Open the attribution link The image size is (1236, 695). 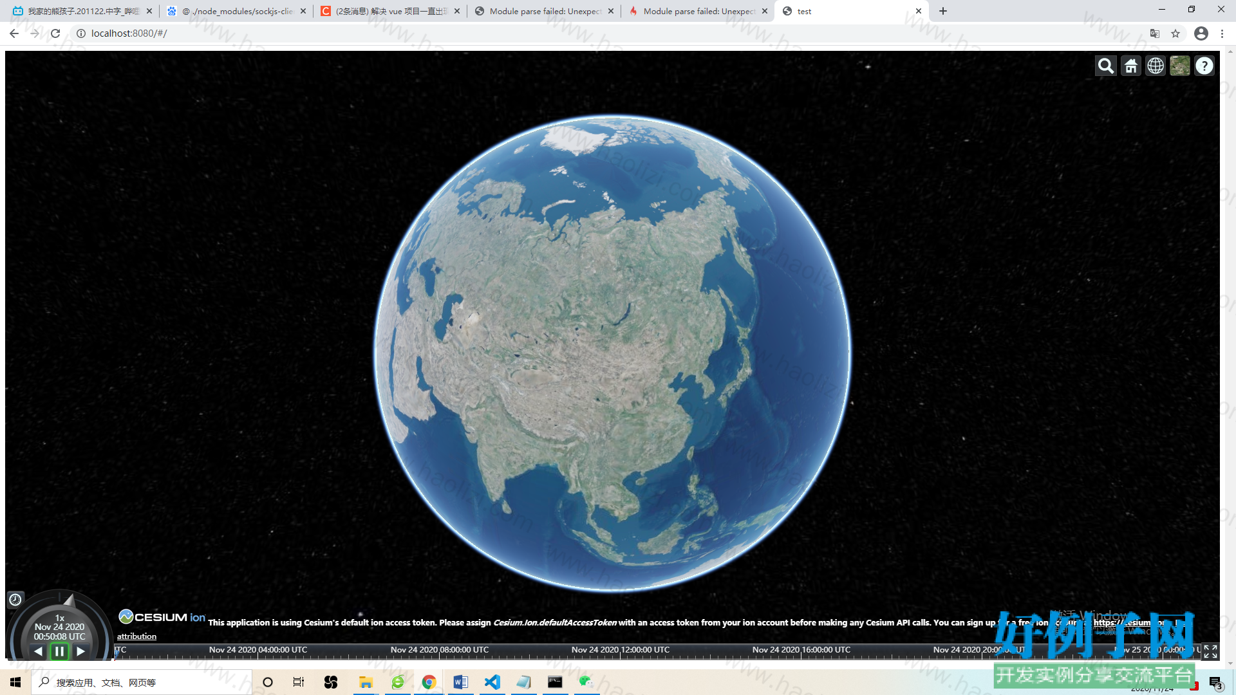pyautogui.click(x=136, y=636)
